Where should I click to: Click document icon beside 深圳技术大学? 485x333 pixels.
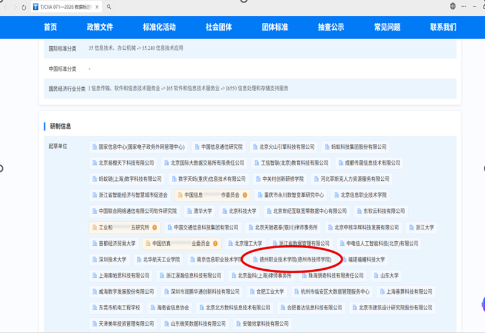click(94, 259)
